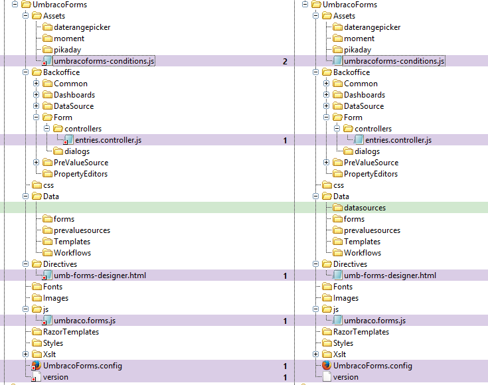Click left pane RazorTemplates folder icon
This screenshot has width=488, height=385.
(x=37, y=331)
